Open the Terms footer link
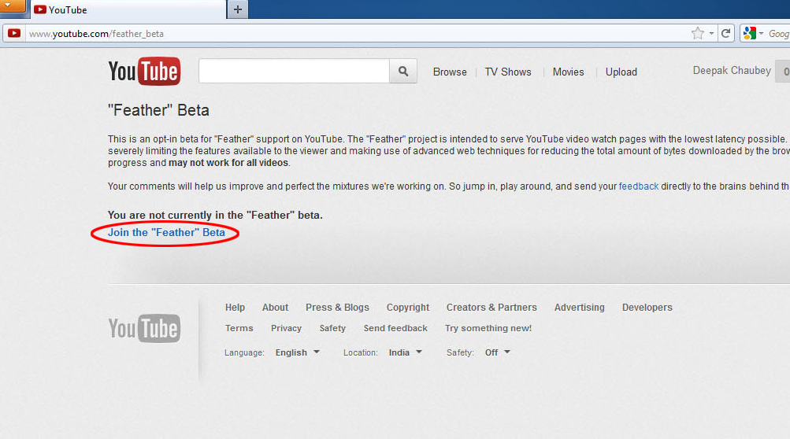This screenshot has width=790, height=439. tap(239, 328)
